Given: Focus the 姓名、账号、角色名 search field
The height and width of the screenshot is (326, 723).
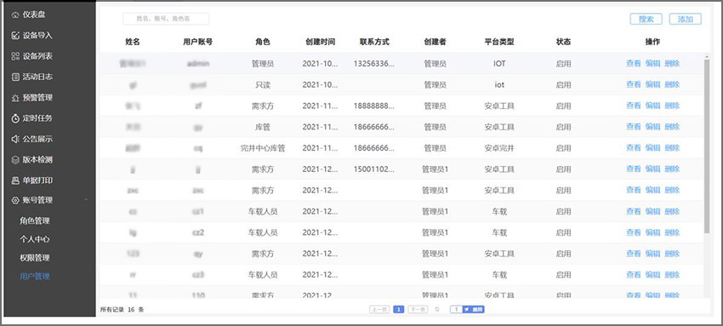Looking at the screenshot, I should [166, 19].
